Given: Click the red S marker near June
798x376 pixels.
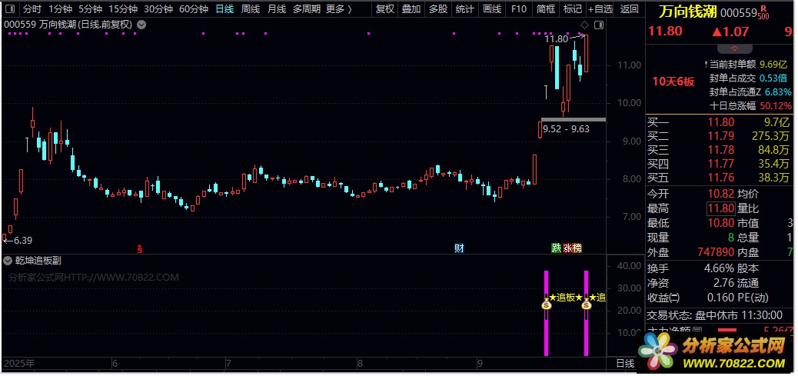Looking at the screenshot, I should point(139,248).
